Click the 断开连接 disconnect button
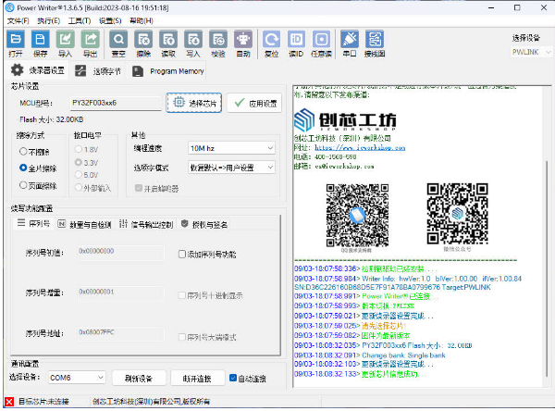This screenshot has height=411, width=555. point(197,378)
